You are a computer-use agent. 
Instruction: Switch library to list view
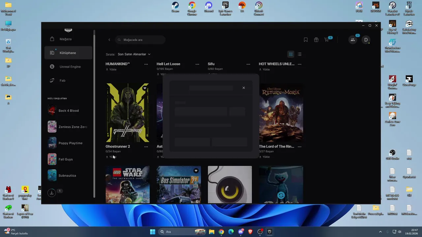tap(299, 54)
